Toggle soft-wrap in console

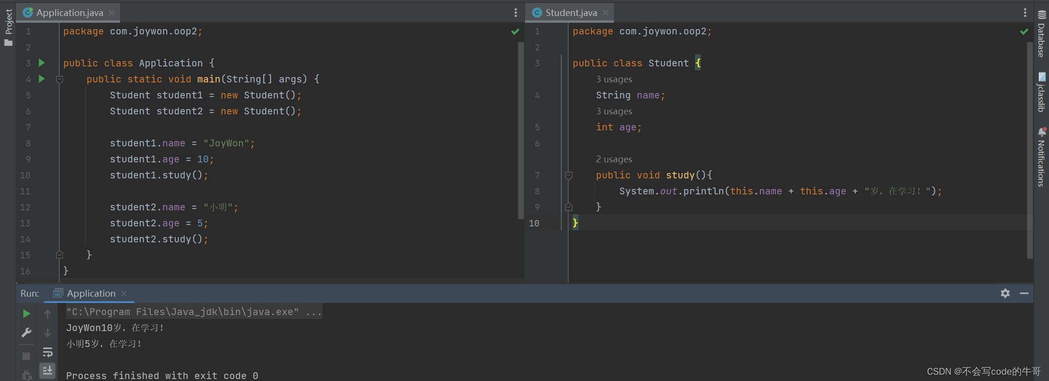[x=48, y=352]
